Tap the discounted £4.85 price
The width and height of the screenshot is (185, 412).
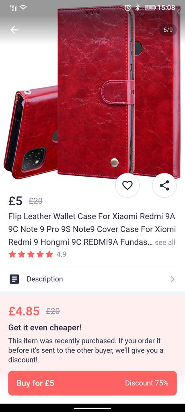pyautogui.click(x=24, y=311)
